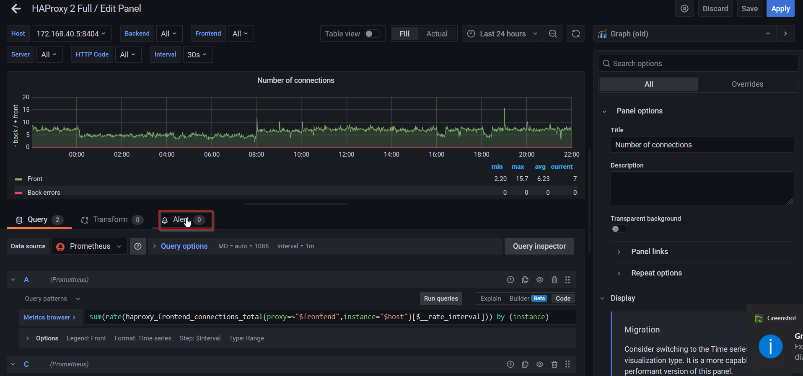This screenshot has width=803, height=376.
Task: Show help for query A
Action: click(510, 280)
